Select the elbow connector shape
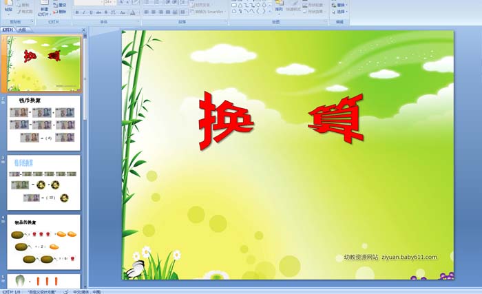The image size is (482, 294). (x=247, y=6)
